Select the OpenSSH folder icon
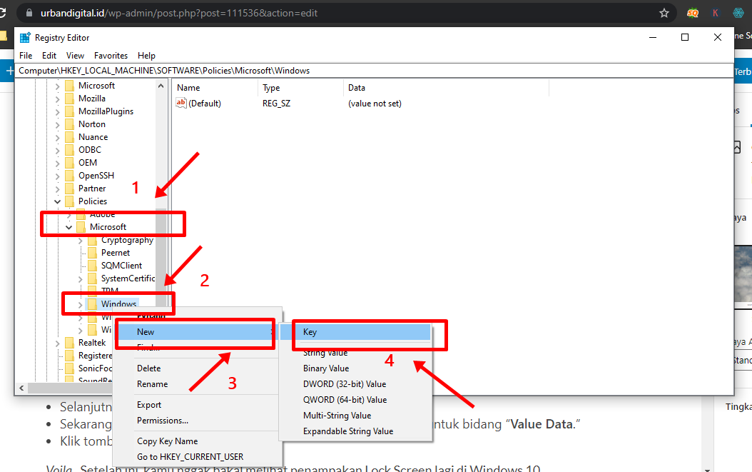Image resolution: width=752 pixels, height=472 pixels. point(69,176)
